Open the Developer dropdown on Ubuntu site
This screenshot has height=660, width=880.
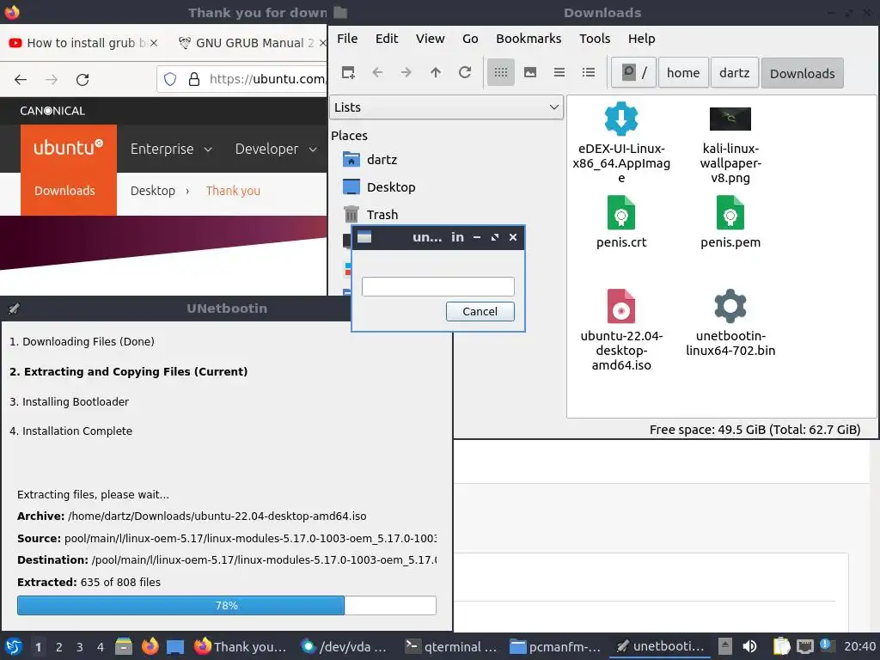click(x=276, y=149)
